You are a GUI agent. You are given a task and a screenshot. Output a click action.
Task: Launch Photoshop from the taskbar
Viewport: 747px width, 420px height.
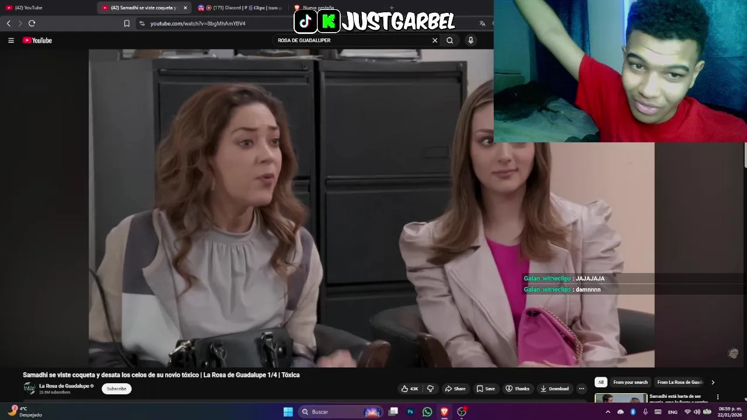point(410,412)
